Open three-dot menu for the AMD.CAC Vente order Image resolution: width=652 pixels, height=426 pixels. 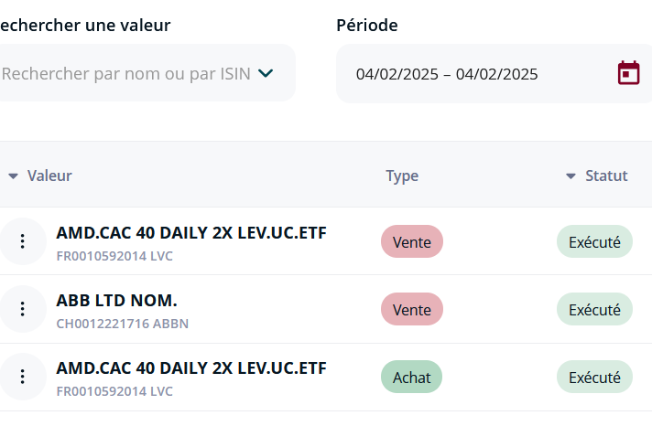pyautogui.click(x=23, y=241)
